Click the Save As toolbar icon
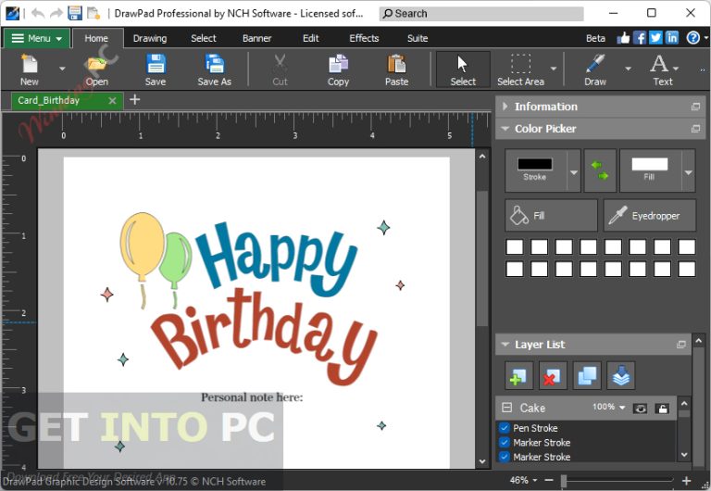Screen dimensions: 711x491 click(214, 69)
